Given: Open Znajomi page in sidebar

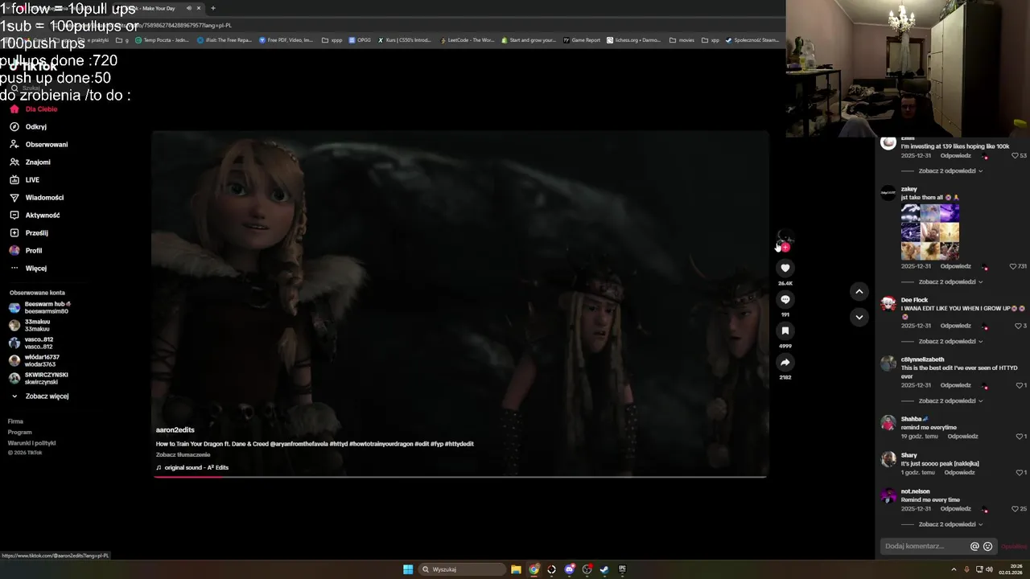Looking at the screenshot, I should pos(31,162).
